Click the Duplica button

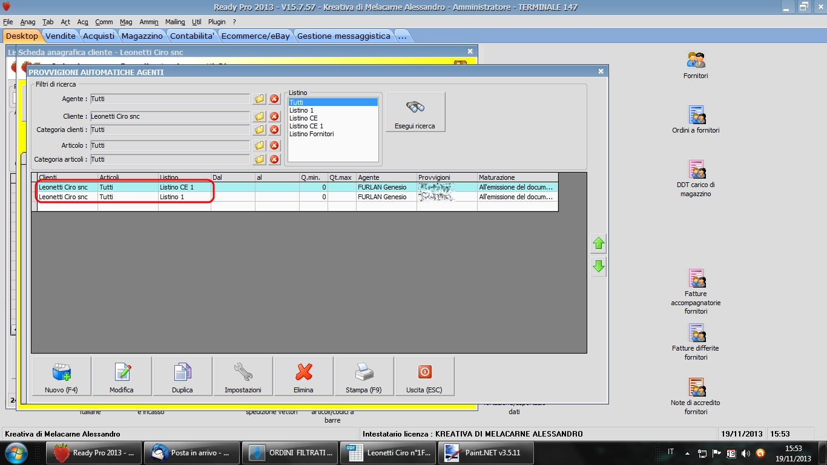pos(182,376)
